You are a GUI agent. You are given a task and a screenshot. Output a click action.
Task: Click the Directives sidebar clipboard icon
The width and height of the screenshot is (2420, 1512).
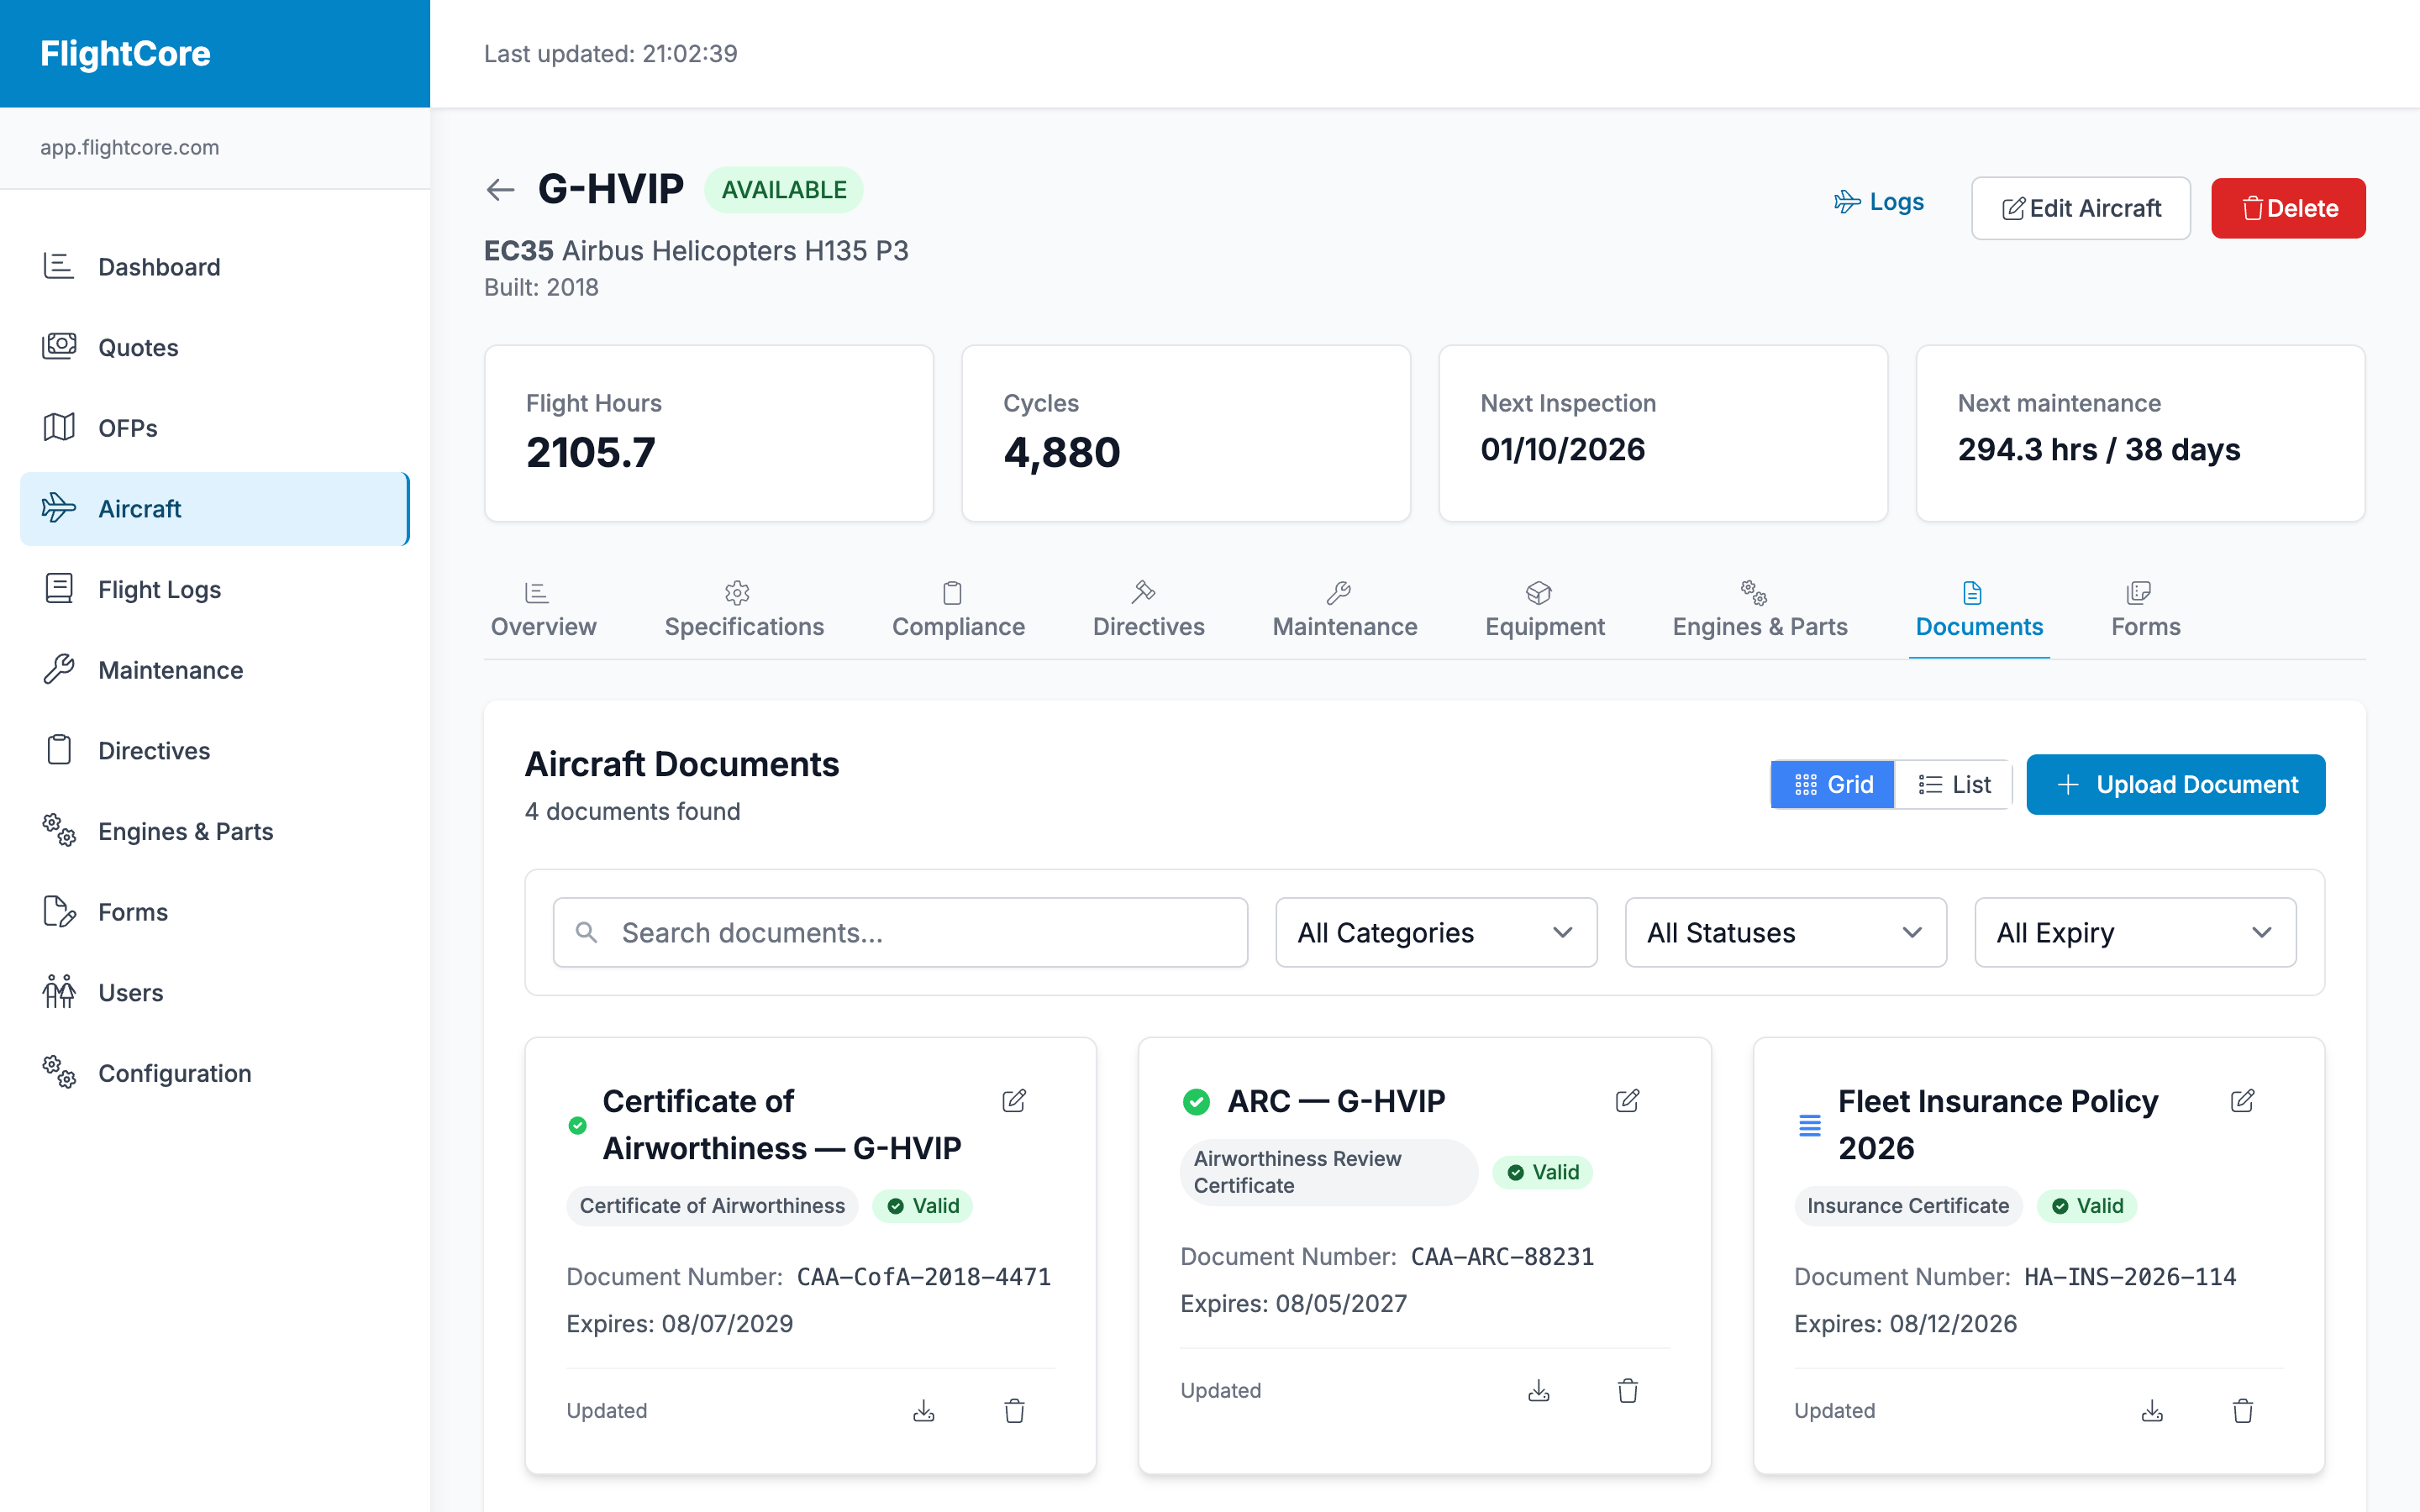coord(59,750)
